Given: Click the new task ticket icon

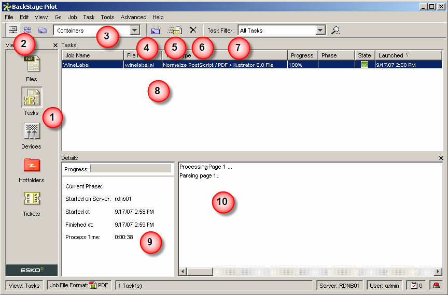Looking at the screenshot, I should (x=175, y=30).
